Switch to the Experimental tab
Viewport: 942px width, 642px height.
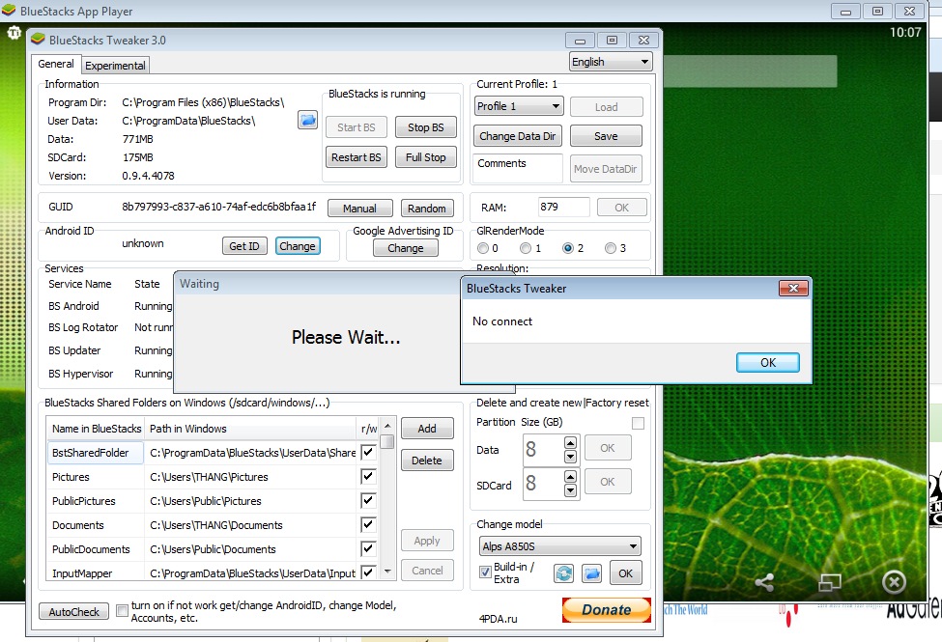tap(115, 66)
